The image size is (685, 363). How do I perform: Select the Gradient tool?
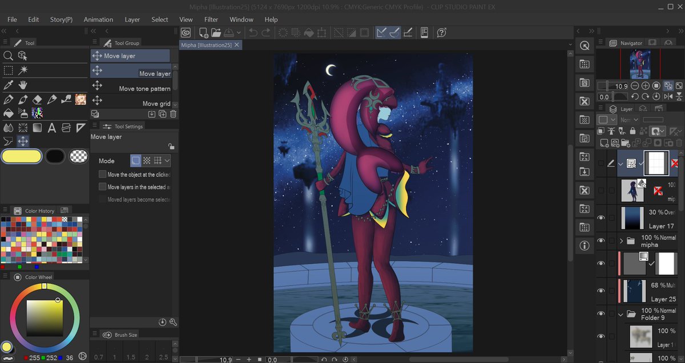(38, 127)
